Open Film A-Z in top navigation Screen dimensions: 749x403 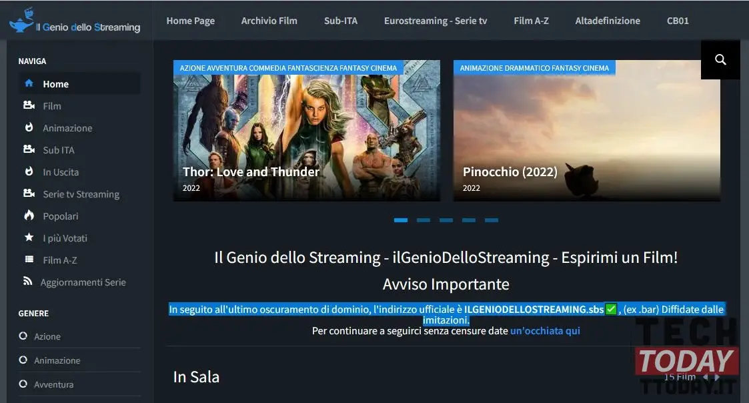531,21
